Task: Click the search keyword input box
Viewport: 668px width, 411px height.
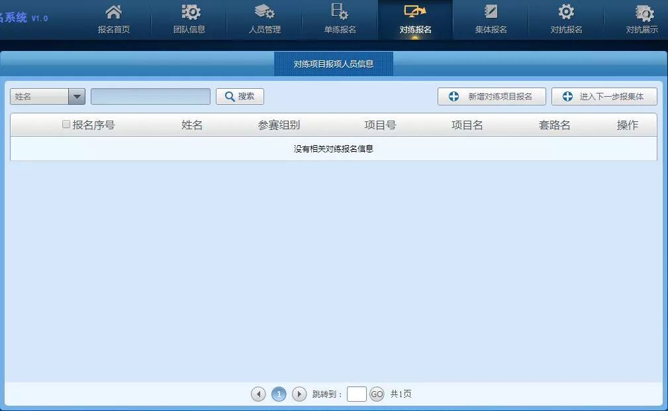Action: coord(150,97)
